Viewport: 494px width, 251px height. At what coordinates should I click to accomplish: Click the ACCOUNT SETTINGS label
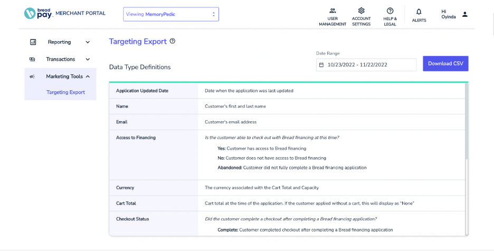pos(362,21)
